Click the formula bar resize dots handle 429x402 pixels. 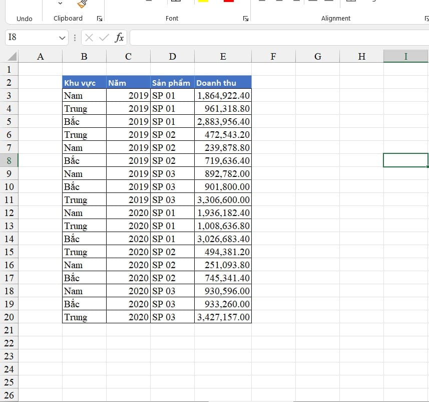coord(75,38)
